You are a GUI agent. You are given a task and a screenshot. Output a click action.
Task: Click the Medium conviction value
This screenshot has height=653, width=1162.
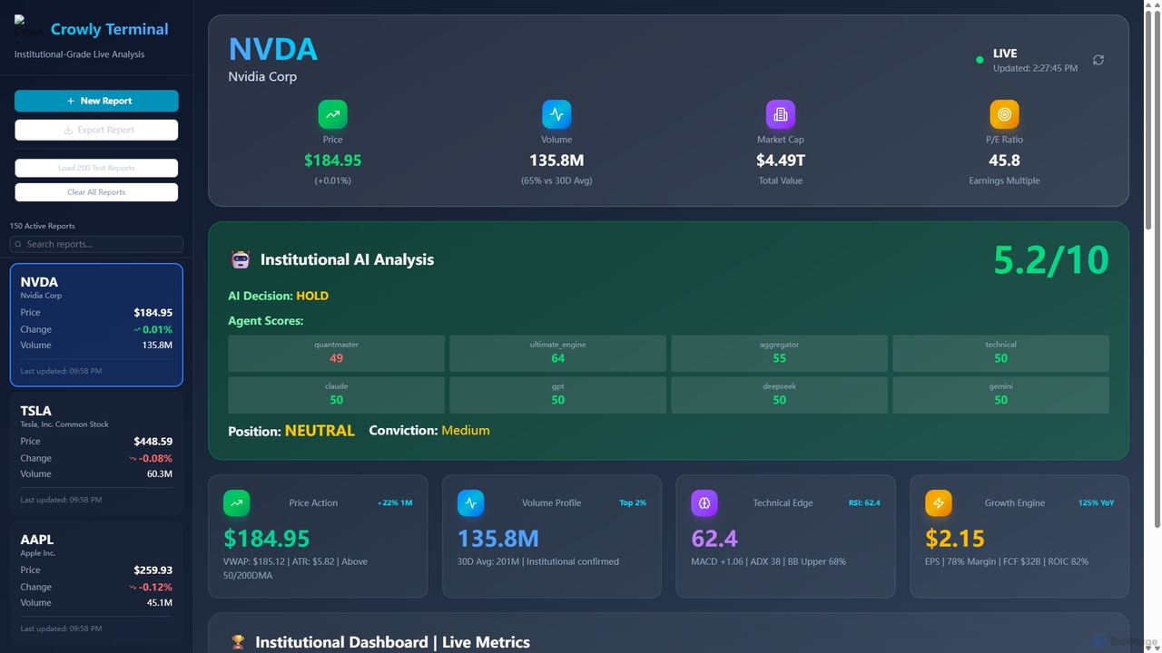(x=466, y=430)
